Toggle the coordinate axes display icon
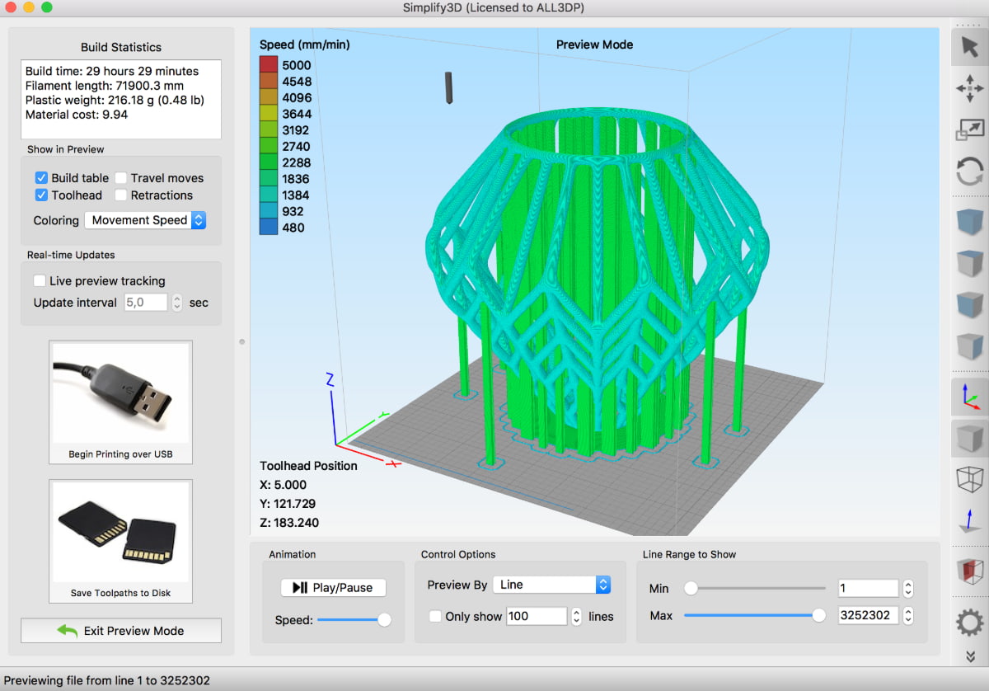This screenshot has width=989, height=691. [969, 397]
